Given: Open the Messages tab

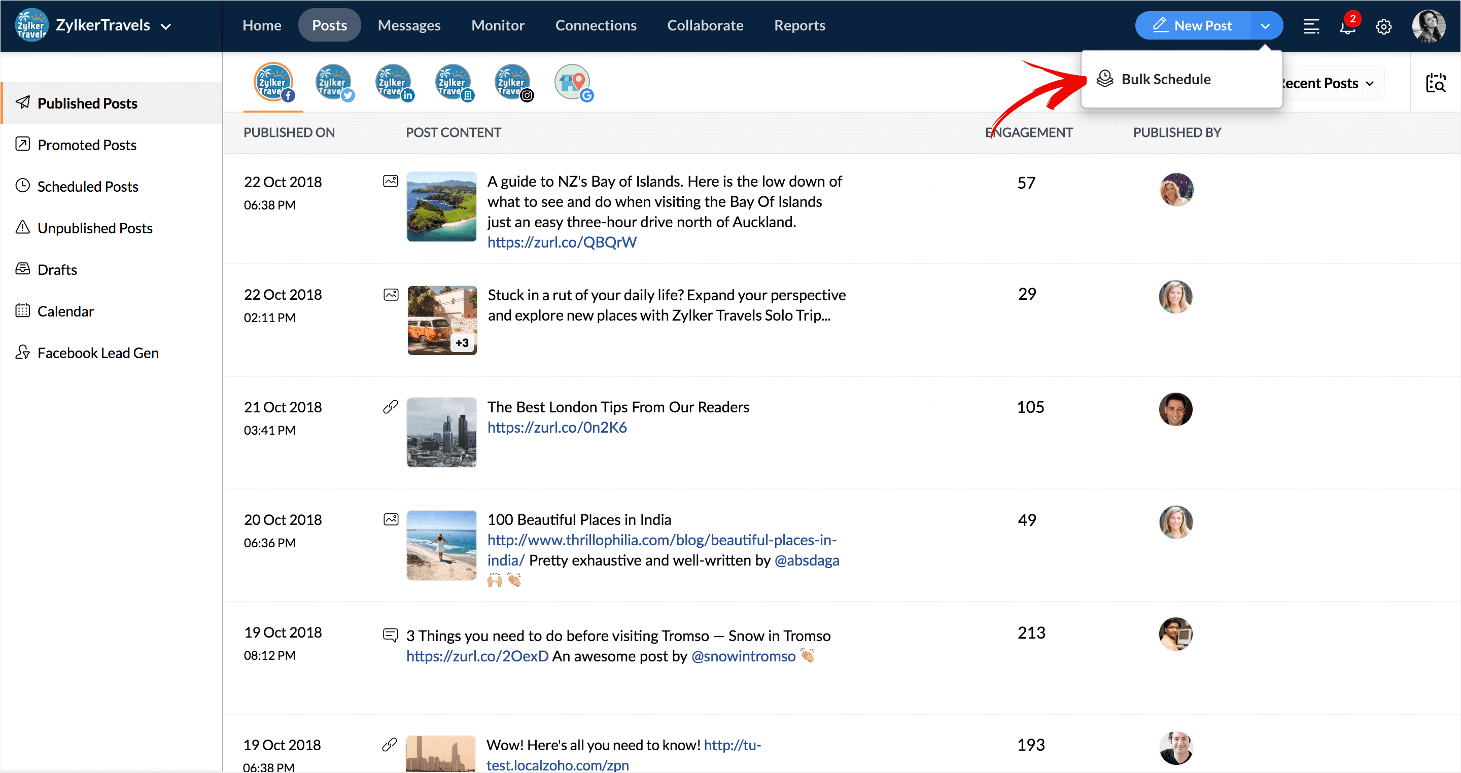Looking at the screenshot, I should click(x=409, y=25).
